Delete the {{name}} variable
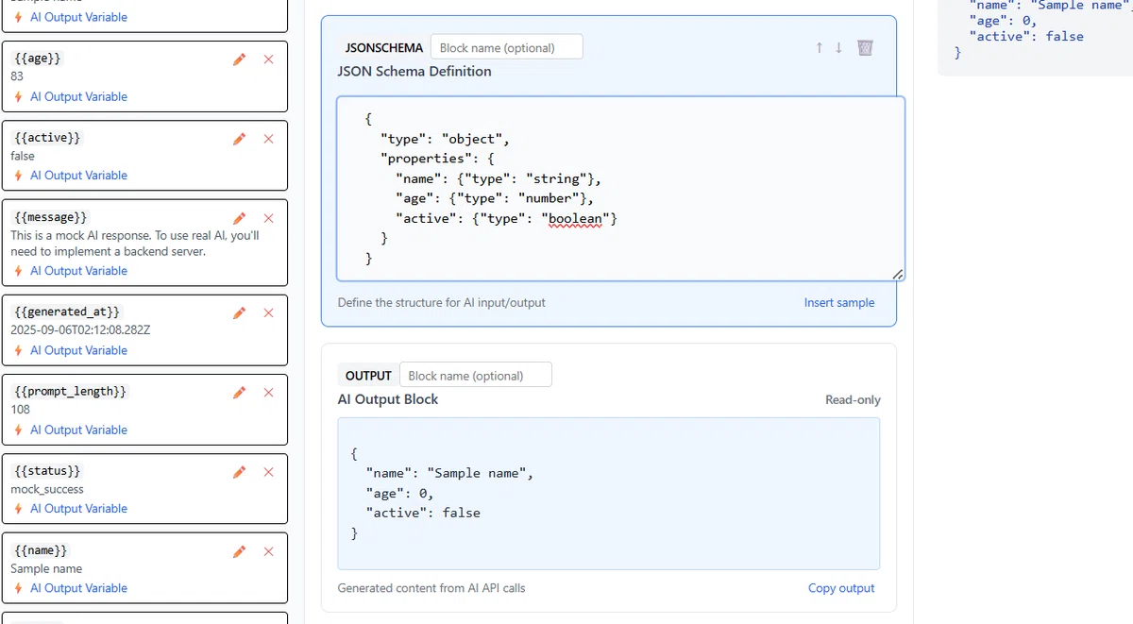Screen dimensions: 1133x624 pyautogui.click(x=268, y=551)
